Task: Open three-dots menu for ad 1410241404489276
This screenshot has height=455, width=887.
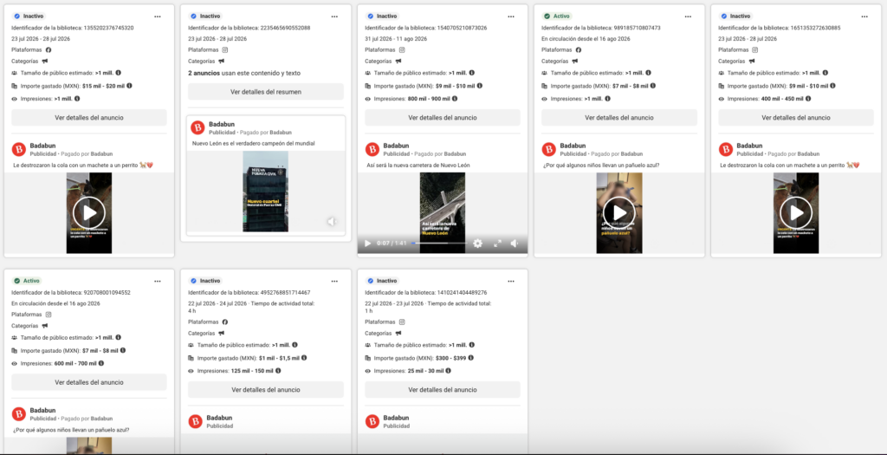Action: click(x=511, y=282)
